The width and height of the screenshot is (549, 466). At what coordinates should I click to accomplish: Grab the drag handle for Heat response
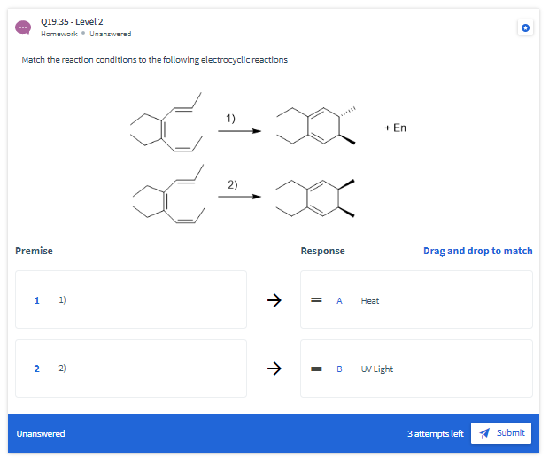click(316, 300)
